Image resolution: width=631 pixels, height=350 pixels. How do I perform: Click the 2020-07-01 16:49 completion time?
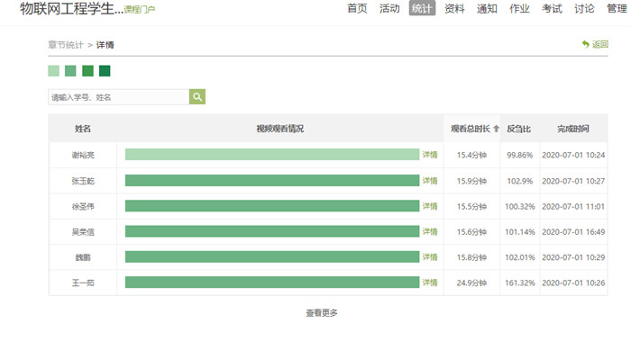pyautogui.click(x=573, y=232)
